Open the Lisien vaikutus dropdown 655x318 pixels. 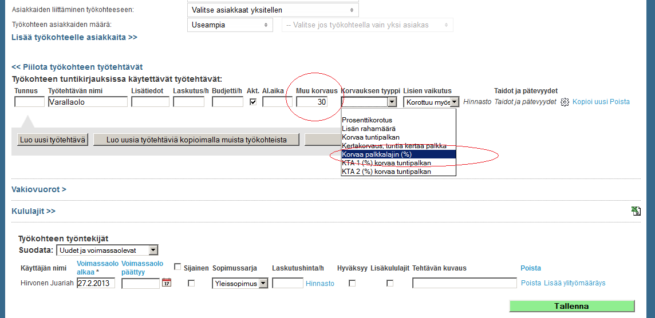click(431, 102)
